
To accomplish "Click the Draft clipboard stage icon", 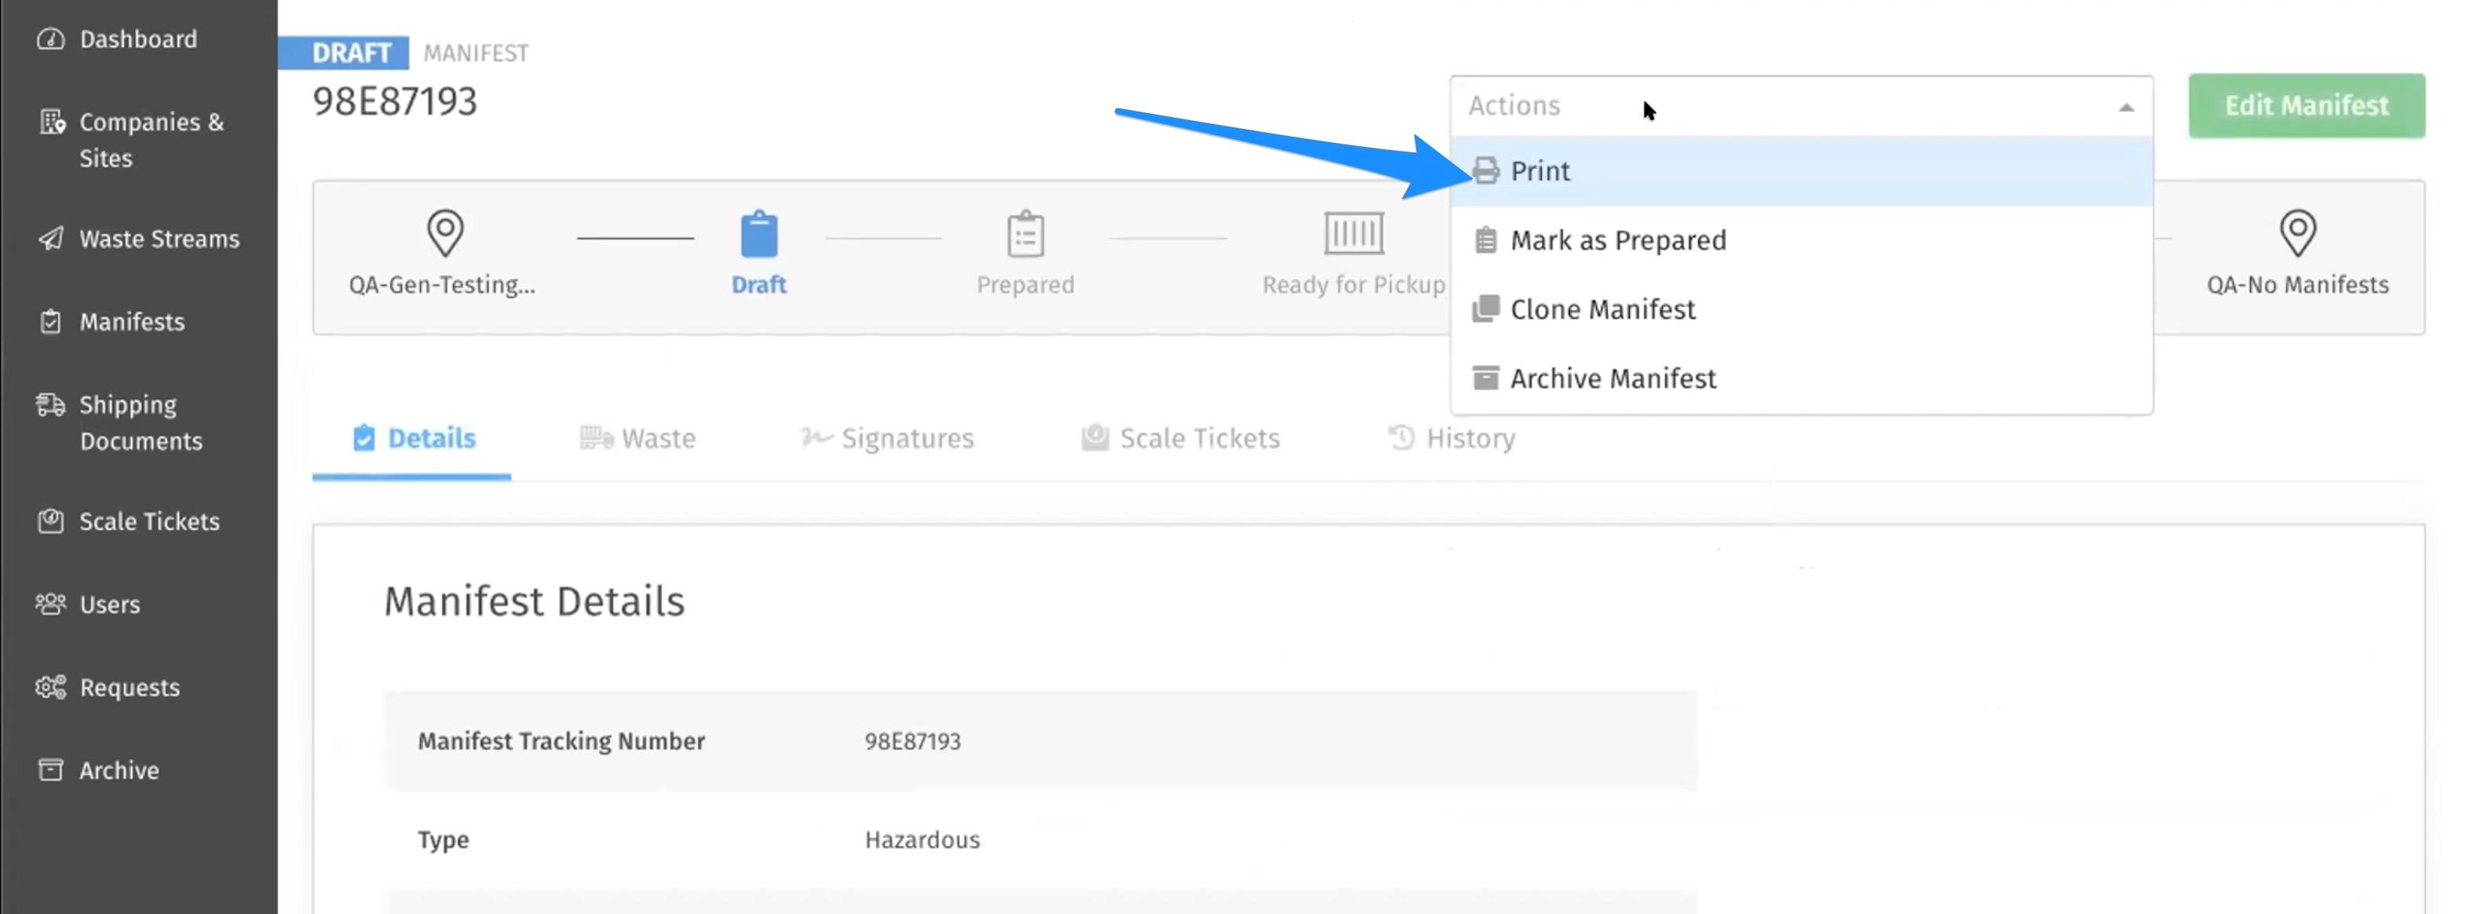I will [758, 233].
